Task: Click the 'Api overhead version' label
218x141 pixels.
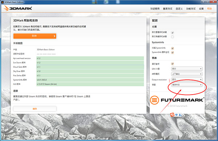Action: click(22, 58)
